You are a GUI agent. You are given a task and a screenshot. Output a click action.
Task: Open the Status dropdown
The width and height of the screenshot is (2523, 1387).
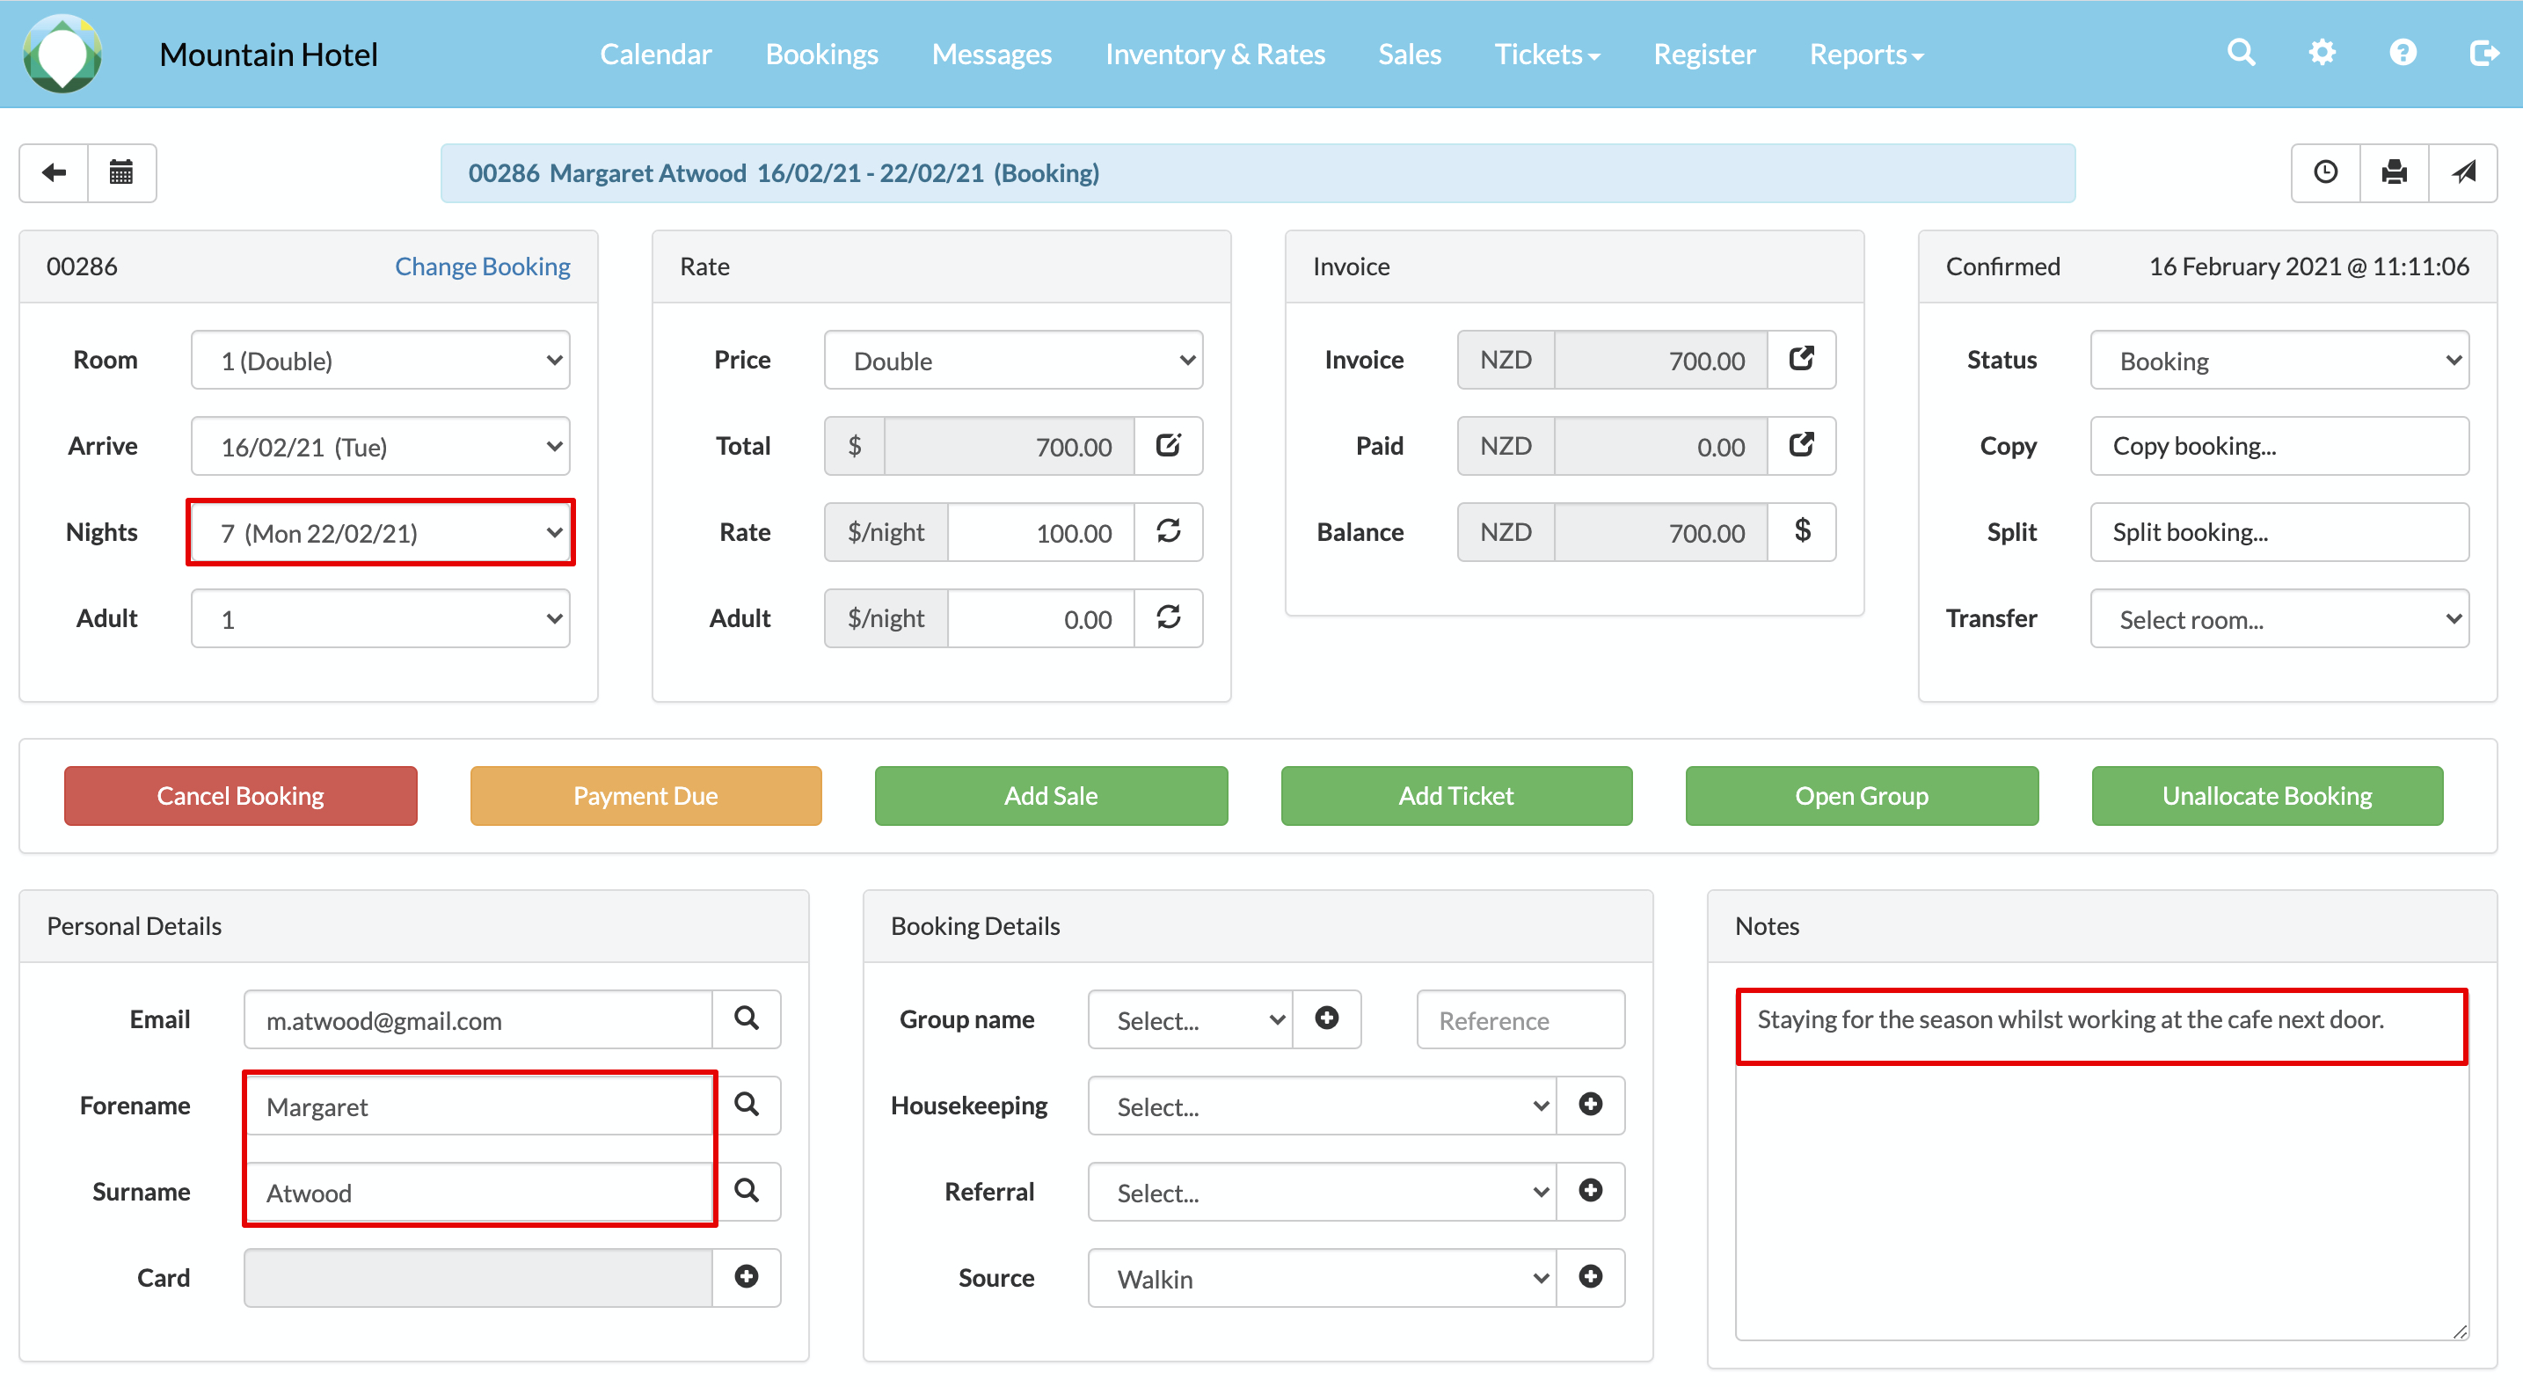[2279, 361]
